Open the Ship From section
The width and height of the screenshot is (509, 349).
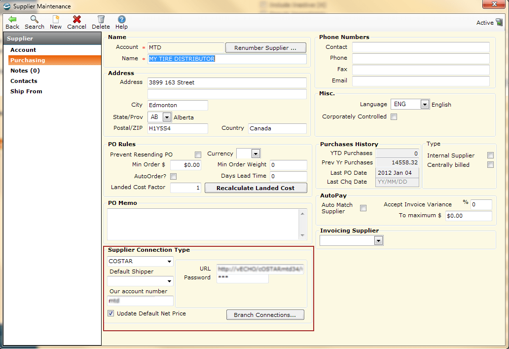[x=26, y=91]
